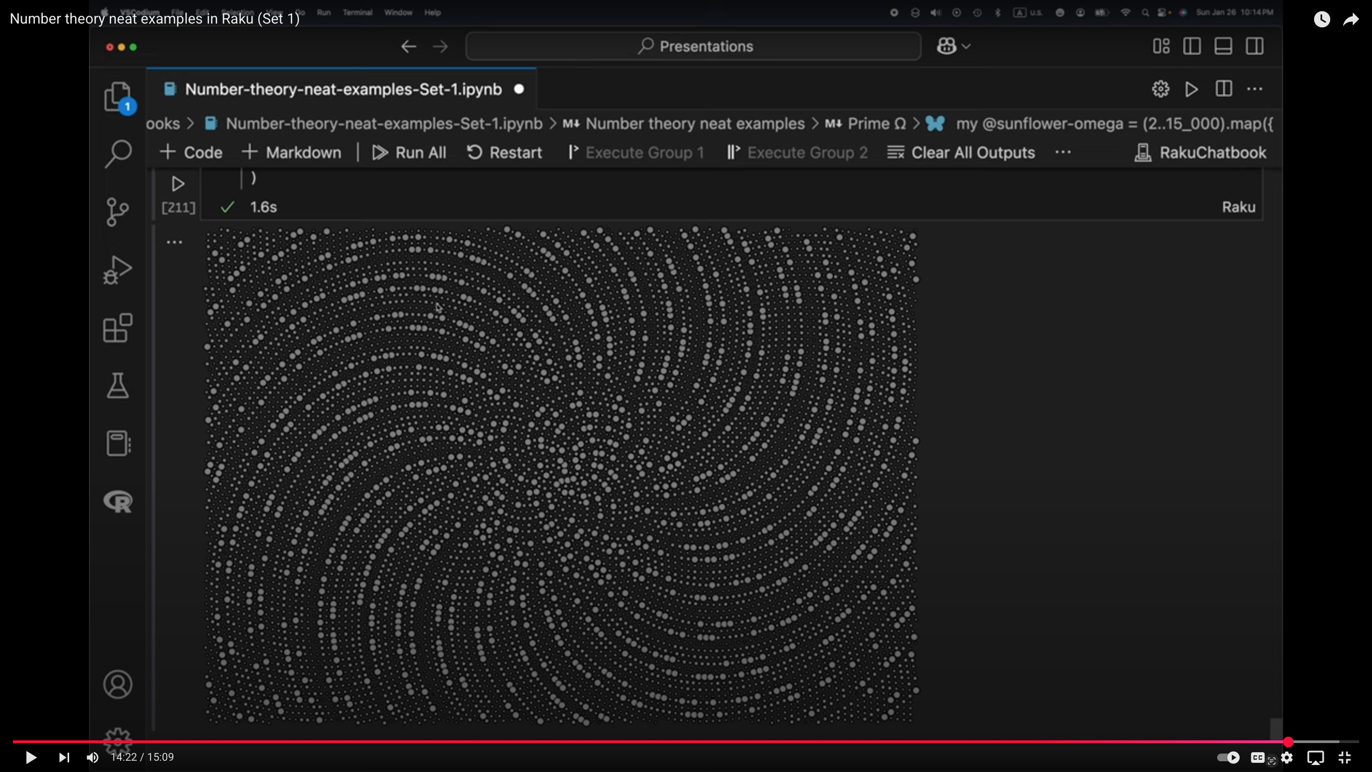Clear All Outputs in the notebook
1372x772 pixels.
[x=961, y=153]
